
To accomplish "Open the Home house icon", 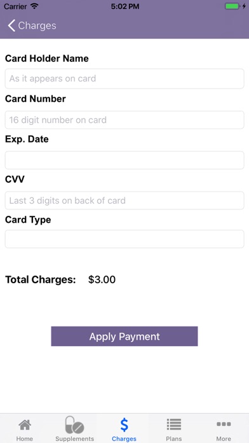I will pyautogui.click(x=25, y=425).
